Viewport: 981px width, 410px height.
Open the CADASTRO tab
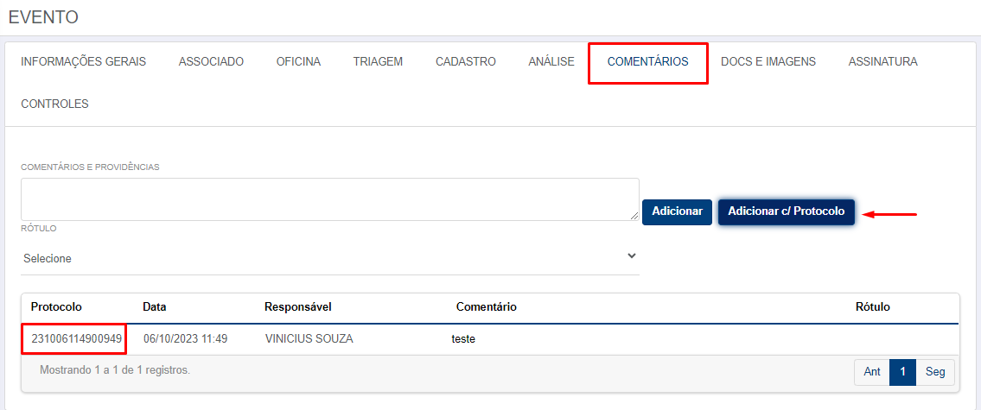tap(466, 62)
